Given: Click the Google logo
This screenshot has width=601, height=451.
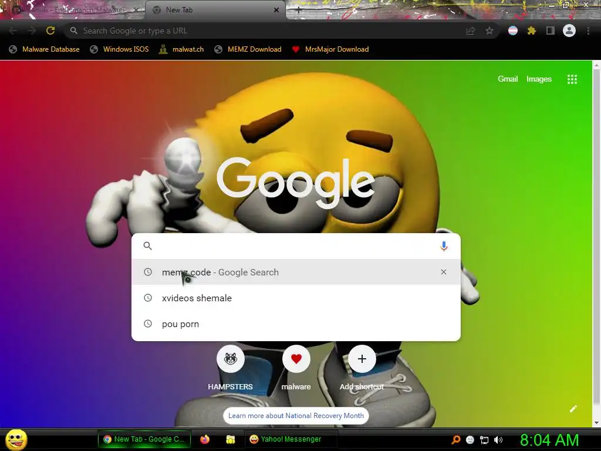Looking at the screenshot, I should 296,183.
